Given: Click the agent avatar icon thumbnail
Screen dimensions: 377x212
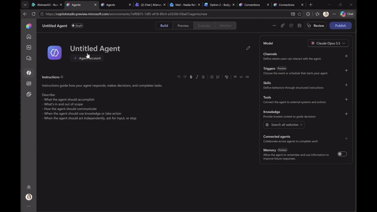Looking at the screenshot, I should [x=54, y=53].
